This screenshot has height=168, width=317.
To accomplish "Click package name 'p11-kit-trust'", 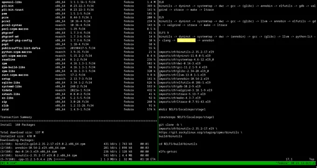I will pyautogui.click(x=13, y=10).
